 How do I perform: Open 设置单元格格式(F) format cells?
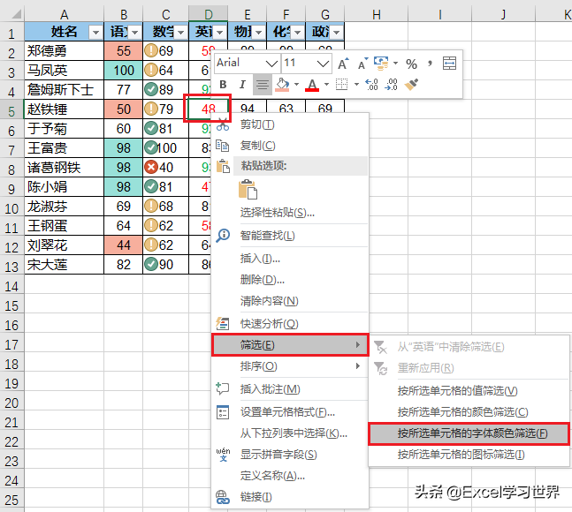(290, 412)
